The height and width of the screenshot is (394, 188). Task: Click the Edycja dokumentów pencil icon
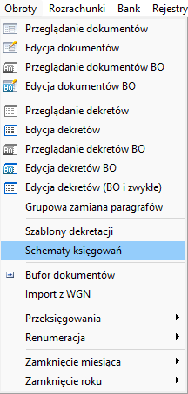point(10,48)
